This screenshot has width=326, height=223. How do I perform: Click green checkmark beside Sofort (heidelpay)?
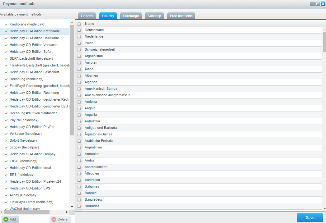[x=6, y=141]
